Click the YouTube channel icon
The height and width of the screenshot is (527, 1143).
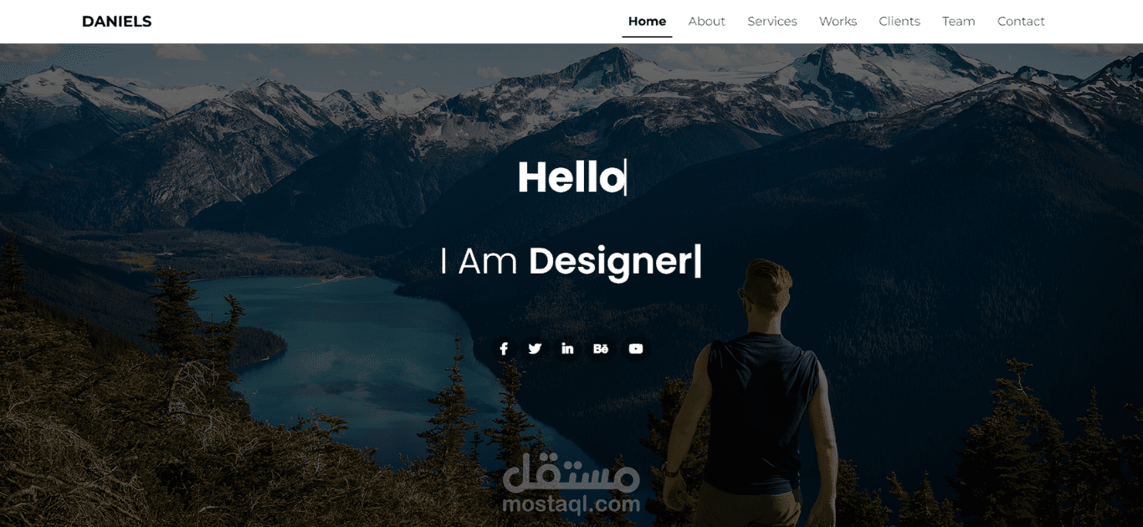[x=636, y=349]
